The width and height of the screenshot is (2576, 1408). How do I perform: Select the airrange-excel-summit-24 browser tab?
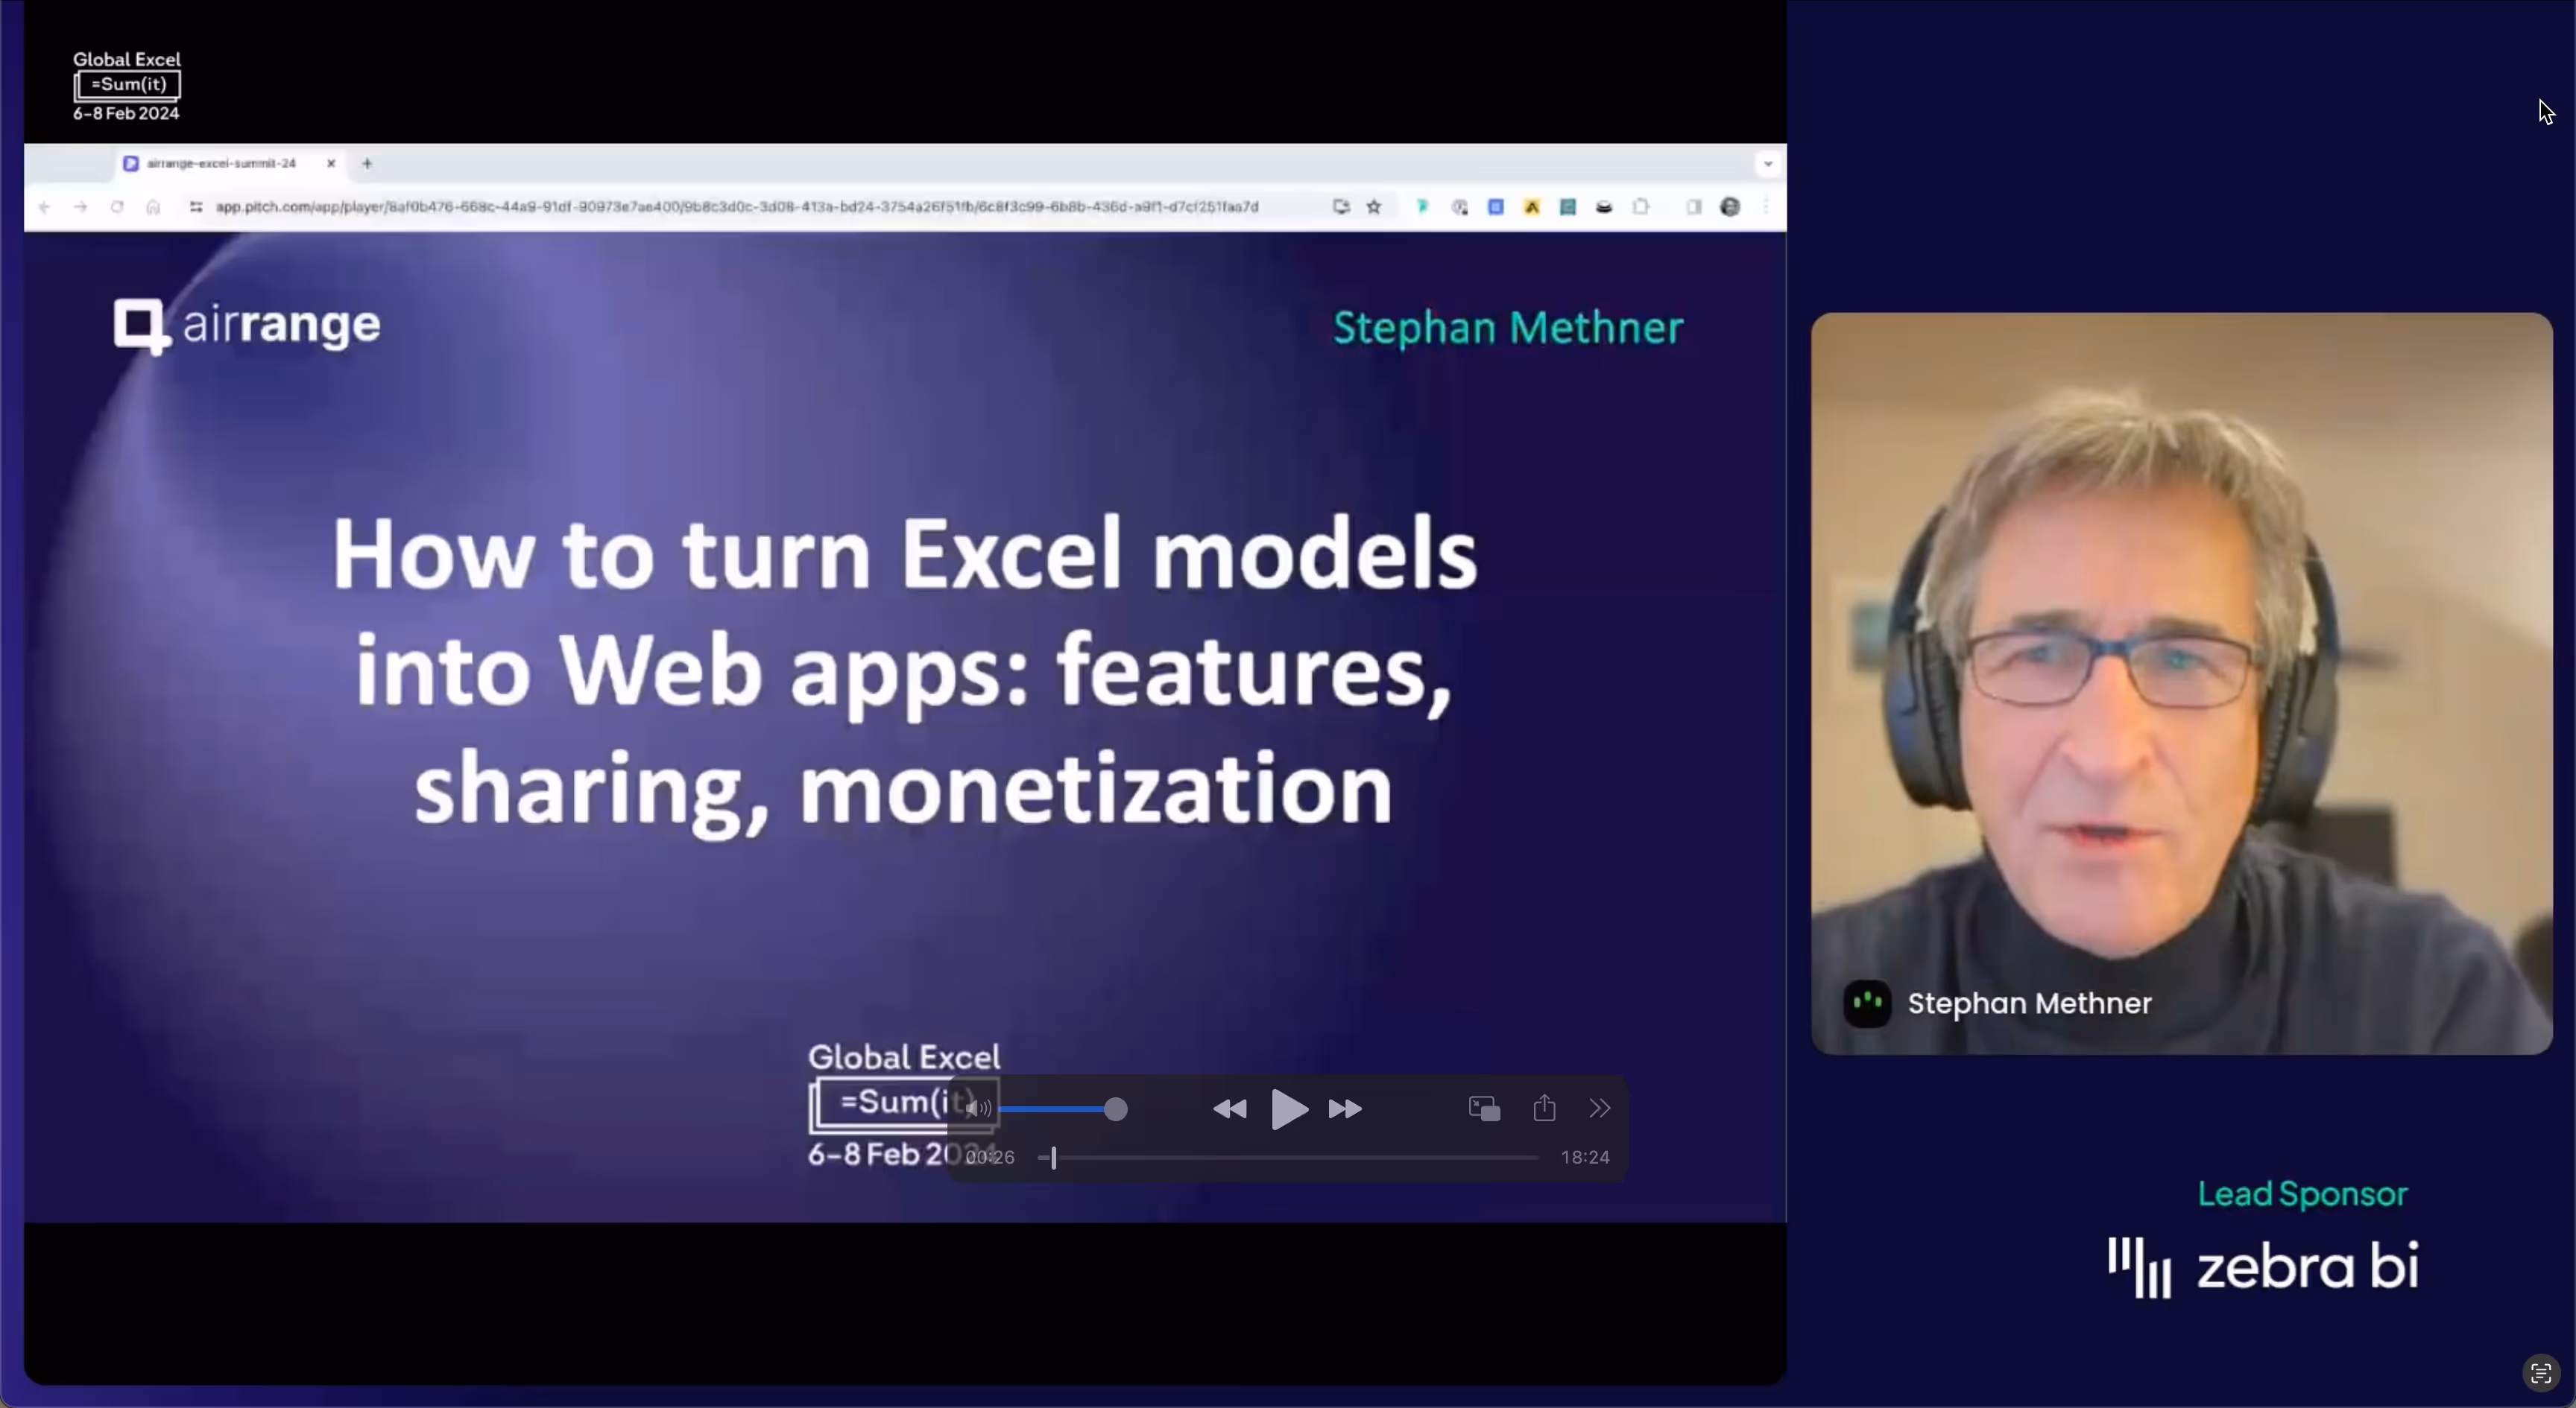click(x=221, y=163)
